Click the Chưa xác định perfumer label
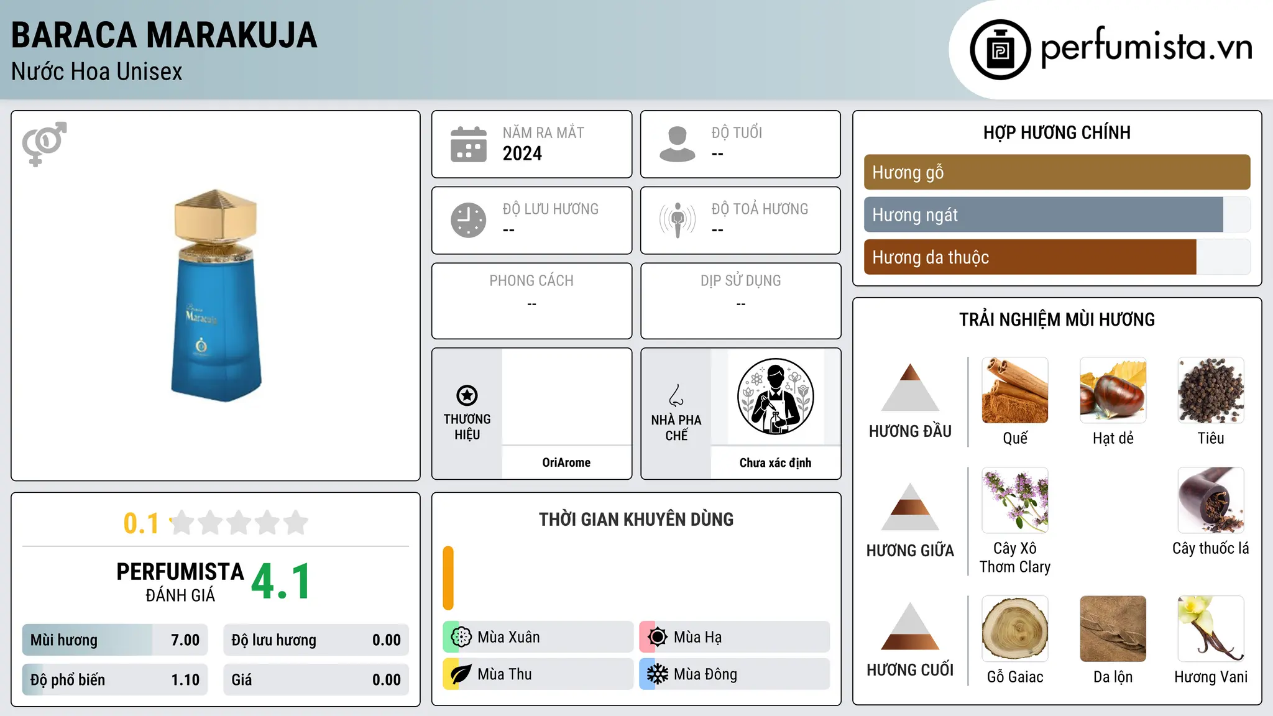Image resolution: width=1273 pixels, height=716 pixels. point(775,462)
